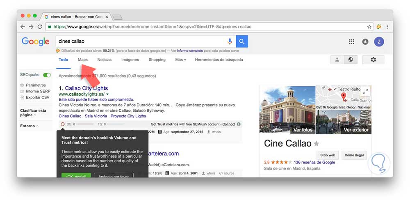410x202 pixels.
Task: Open the Más dropdown menu
Action: 180,60
